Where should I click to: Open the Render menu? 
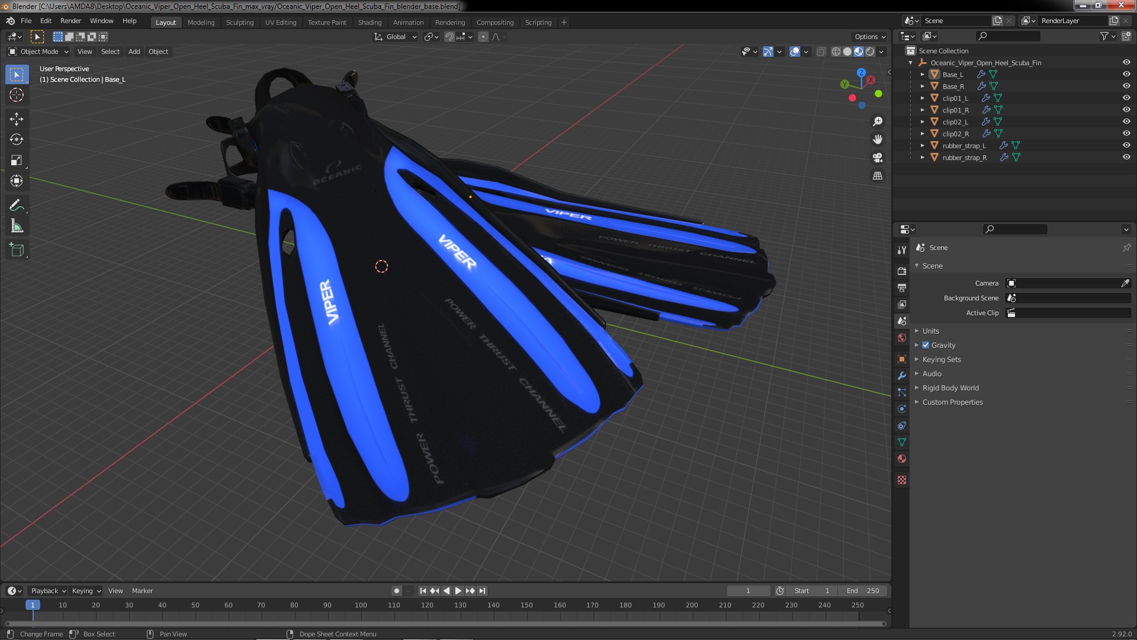[70, 21]
